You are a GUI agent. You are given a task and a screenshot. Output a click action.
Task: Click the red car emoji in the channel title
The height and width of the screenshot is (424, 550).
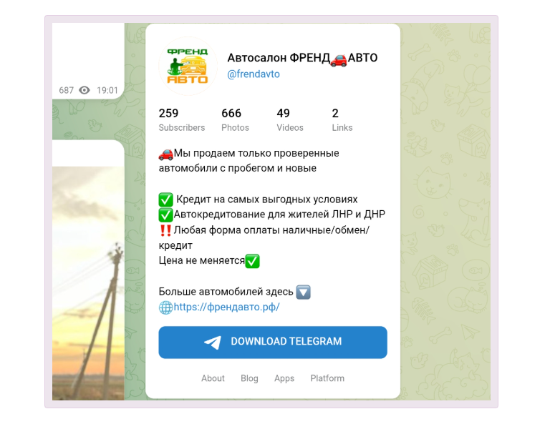[339, 59]
